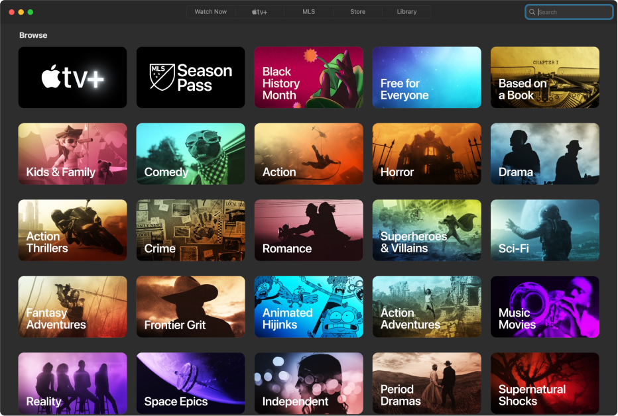
Task: Open the Reality category tile
Action: click(72, 383)
